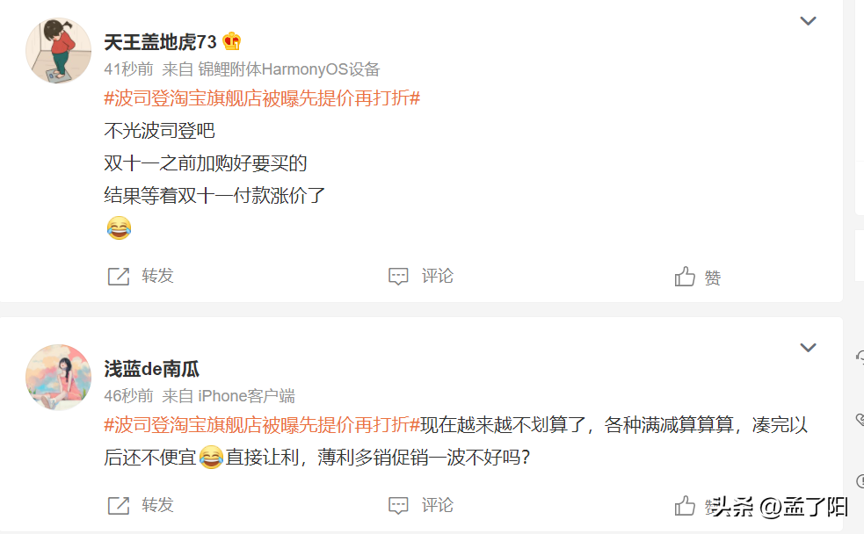
Task: Click the 转发 label on the first post
Action: (x=157, y=276)
